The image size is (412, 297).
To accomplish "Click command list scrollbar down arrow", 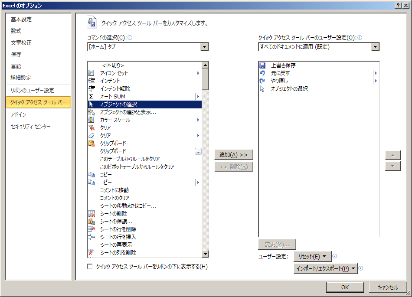I will [x=205, y=254].
